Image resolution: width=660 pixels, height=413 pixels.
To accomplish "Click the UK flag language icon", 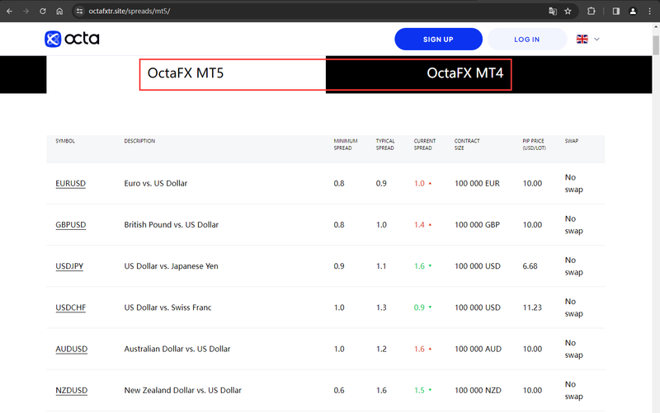I will (x=582, y=39).
